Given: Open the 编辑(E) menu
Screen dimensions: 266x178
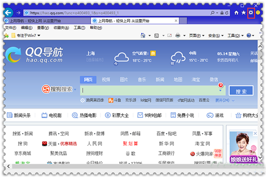Looking at the screenshot, I should click(27, 28).
